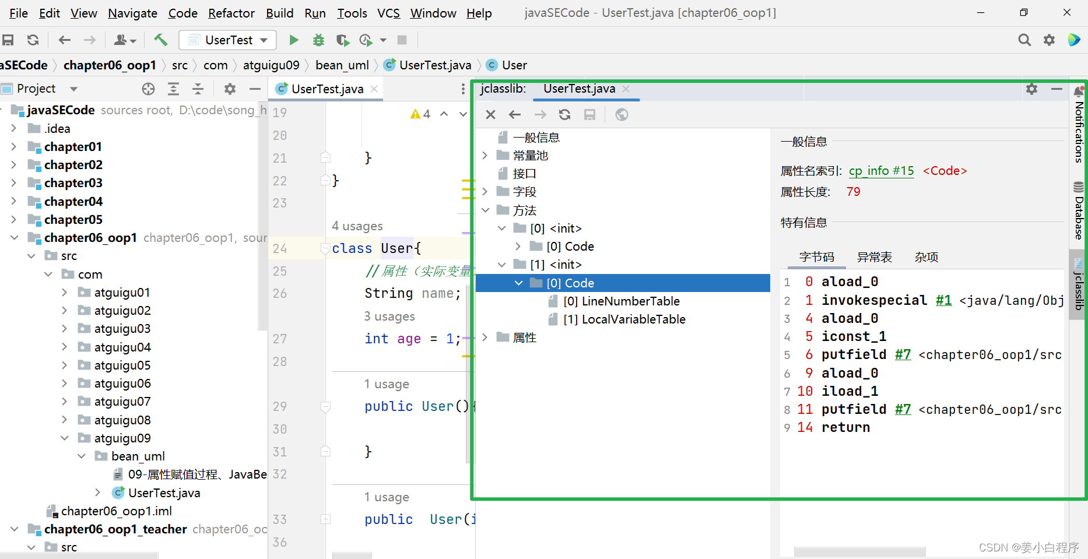Fold class User code block
The height and width of the screenshot is (559, 1088).
pyautogui.click(x=325, y=248)
